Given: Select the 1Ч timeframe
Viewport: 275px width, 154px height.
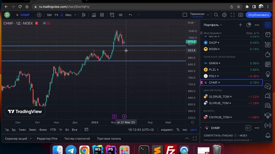Looking at the screenshot, I should point(56,15).
